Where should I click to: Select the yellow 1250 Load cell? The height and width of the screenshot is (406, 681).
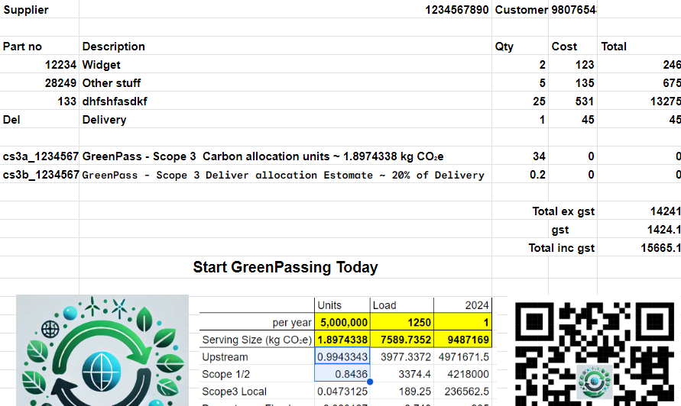point(402,322)
